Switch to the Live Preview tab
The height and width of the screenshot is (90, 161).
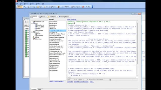click(x=52, y=17)
